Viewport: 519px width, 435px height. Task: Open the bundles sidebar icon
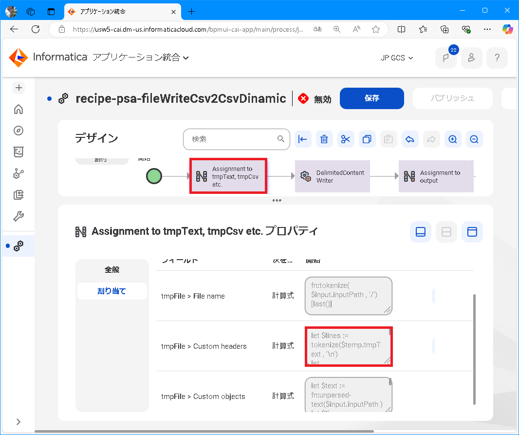pos(19,152)
